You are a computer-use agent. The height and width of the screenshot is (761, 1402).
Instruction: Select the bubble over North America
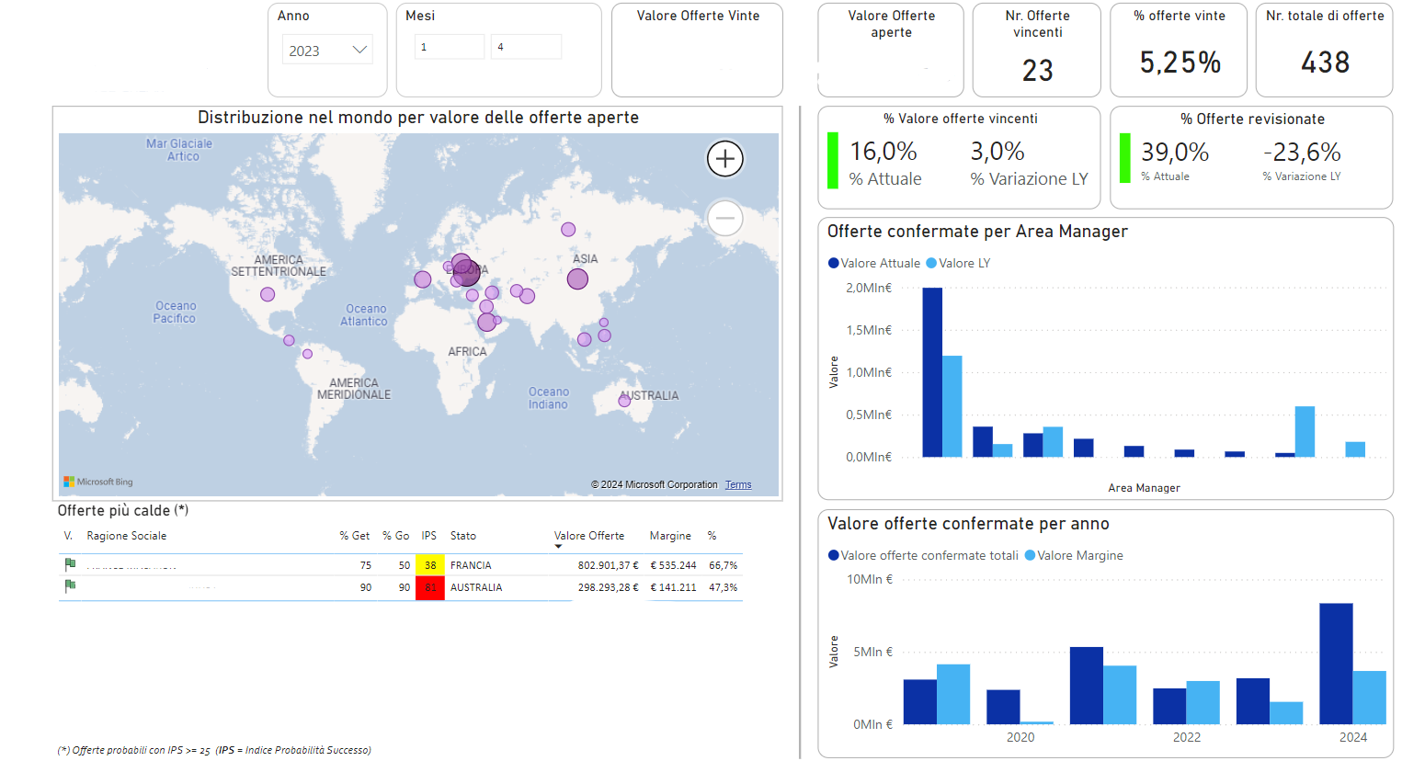click(268, 294)
